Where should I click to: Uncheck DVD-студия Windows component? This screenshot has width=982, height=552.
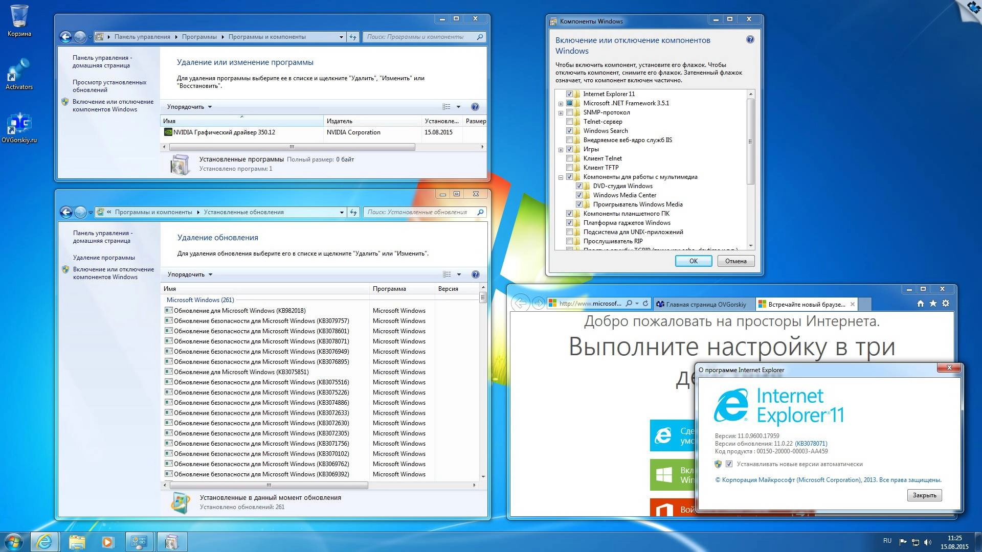pyautogui.click(x=579, y=186)
